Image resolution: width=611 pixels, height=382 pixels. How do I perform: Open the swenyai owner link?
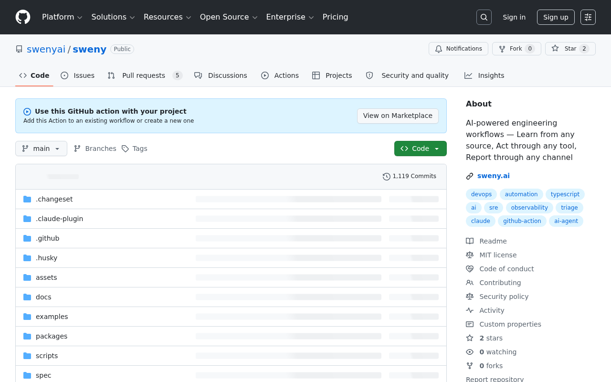click(x=46, y=49)
